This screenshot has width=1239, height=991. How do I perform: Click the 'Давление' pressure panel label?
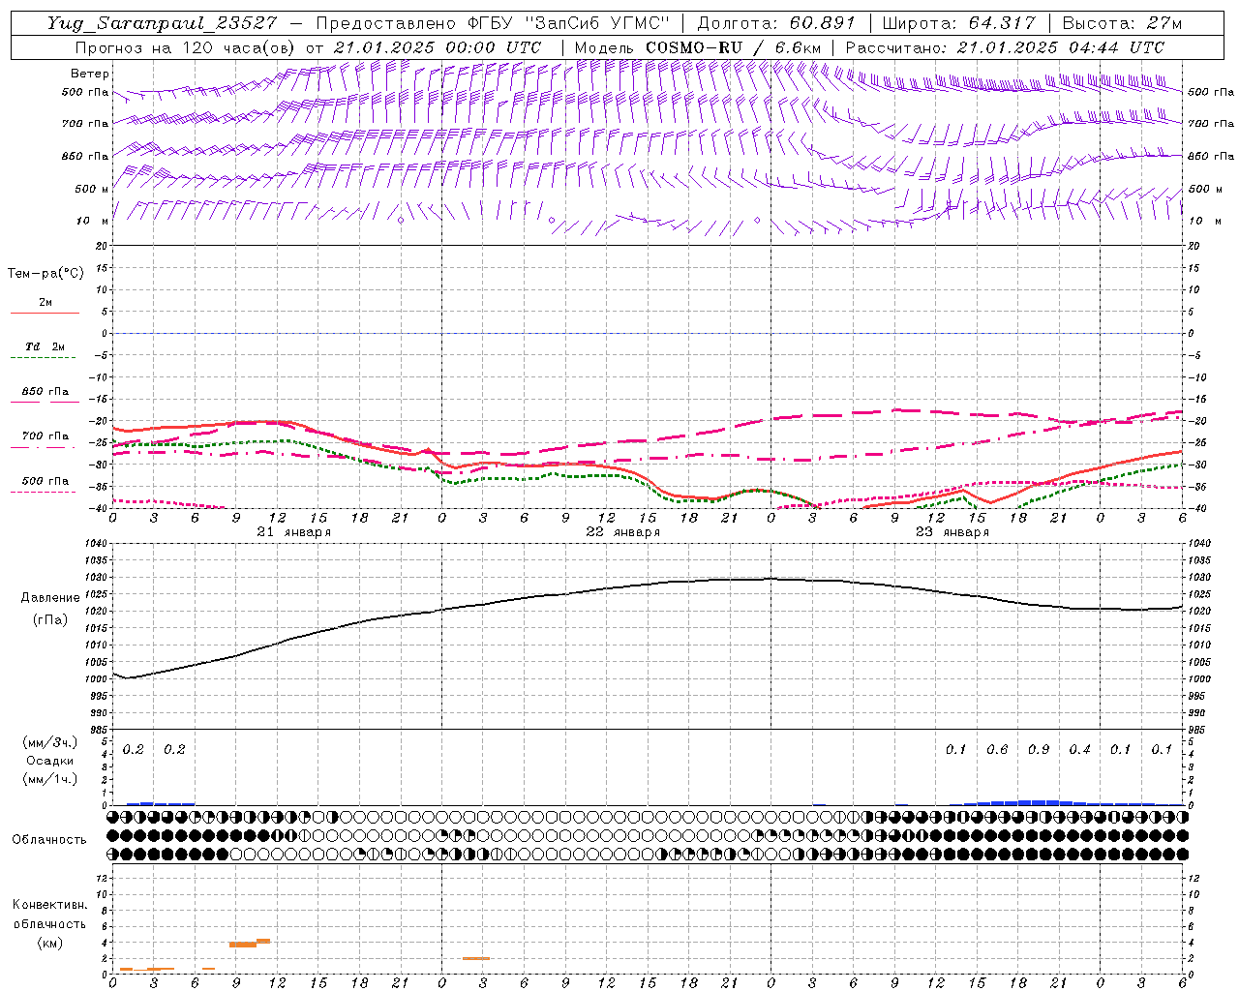click(50, 598)
